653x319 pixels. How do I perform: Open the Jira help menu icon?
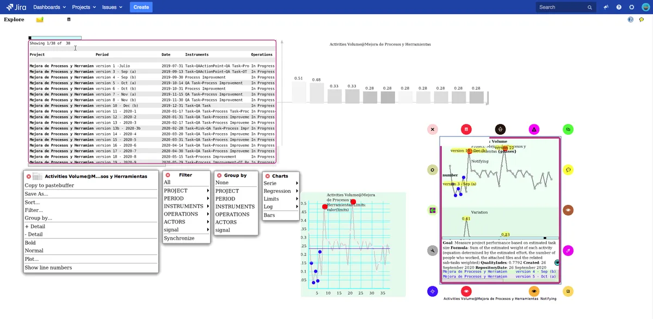click(x=619, y=7)
